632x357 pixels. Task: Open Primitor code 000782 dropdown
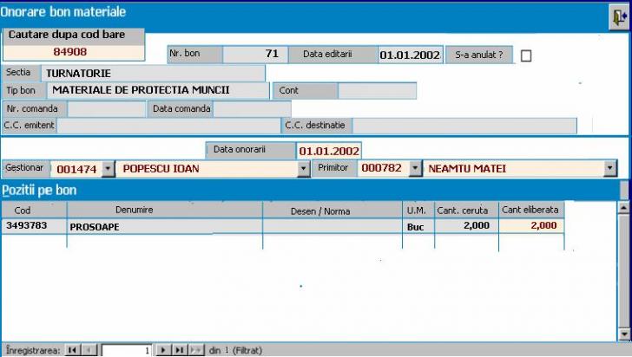pos(414,169)
